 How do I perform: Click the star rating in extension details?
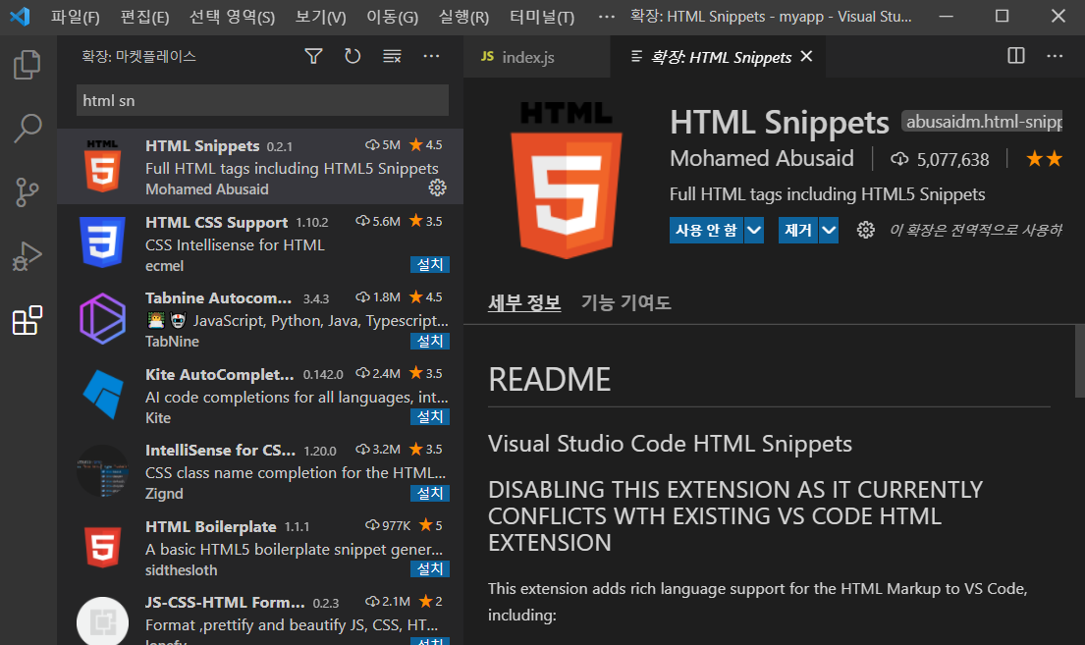tap(1044, 159)
